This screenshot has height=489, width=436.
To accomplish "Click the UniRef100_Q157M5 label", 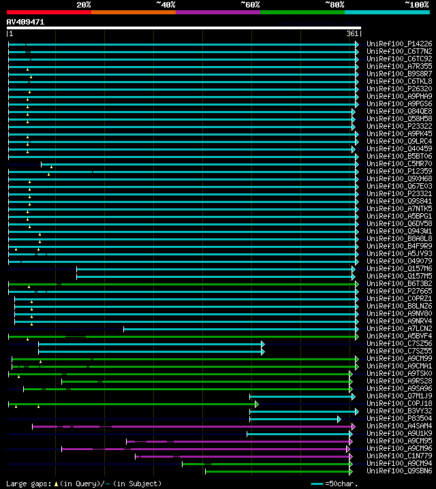I will pyautogui.click(x=399, y=276).
